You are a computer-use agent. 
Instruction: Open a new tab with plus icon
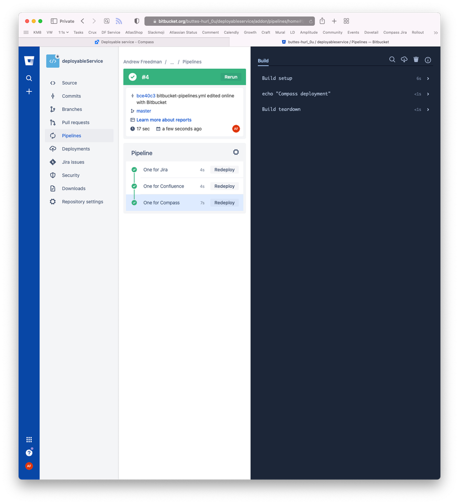(x=334, y=21)
